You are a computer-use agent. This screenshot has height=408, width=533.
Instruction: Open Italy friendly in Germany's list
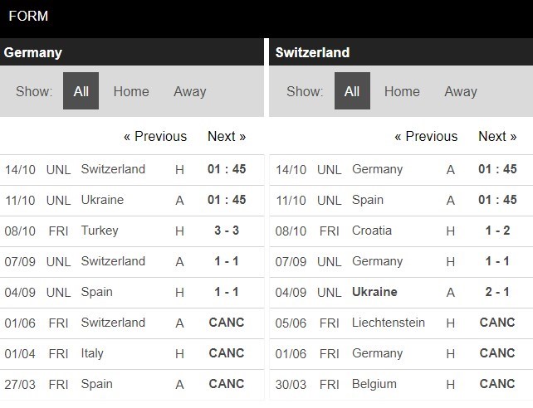click(x=92, y=353)
